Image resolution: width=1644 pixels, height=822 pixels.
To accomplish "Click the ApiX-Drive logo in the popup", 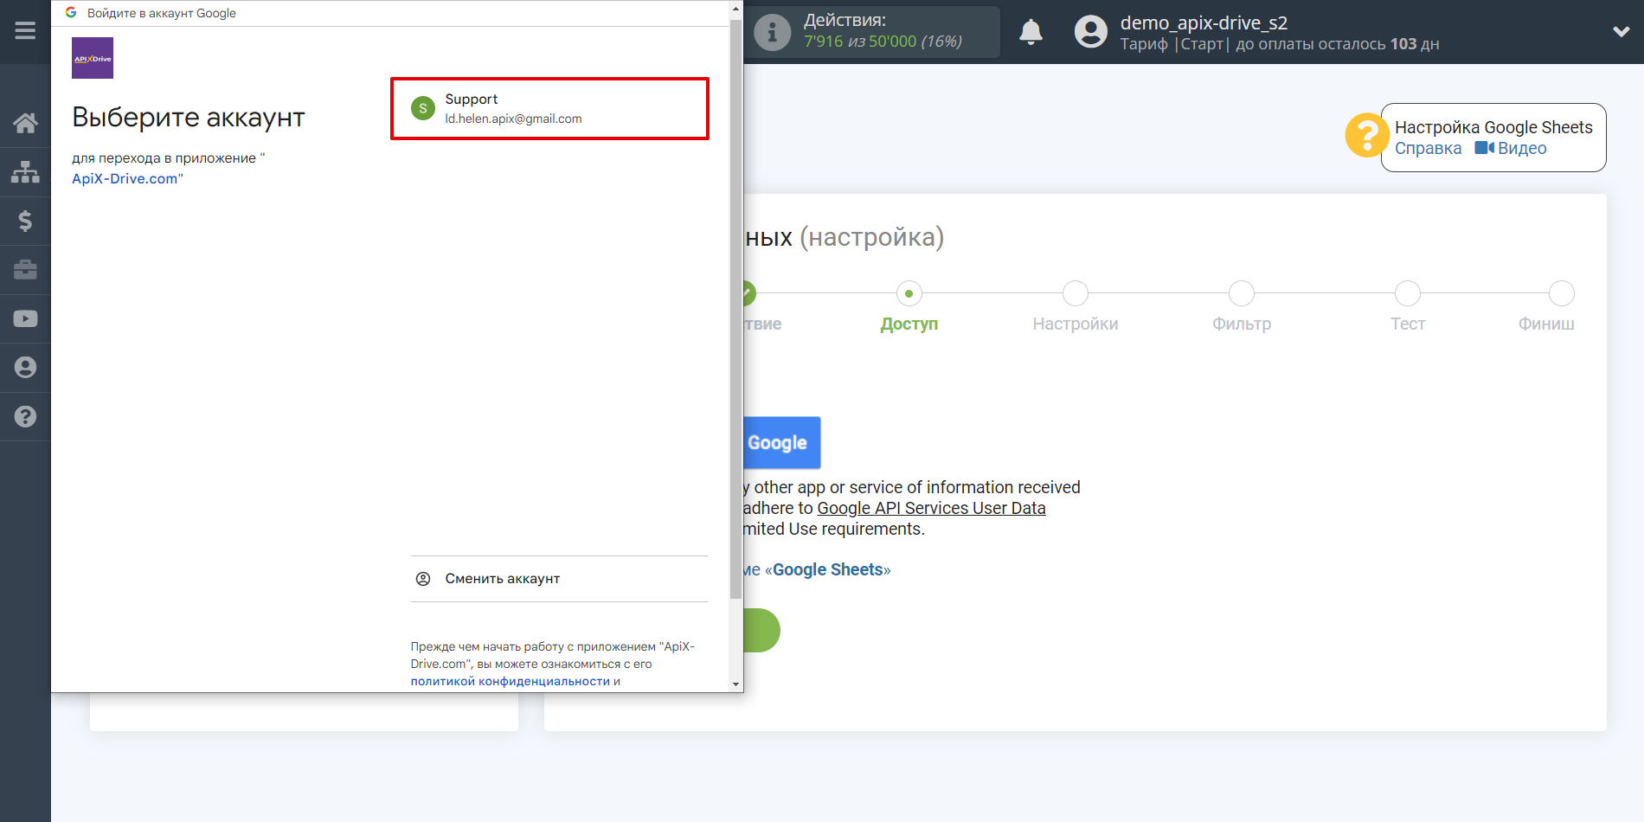I will 93,58.
